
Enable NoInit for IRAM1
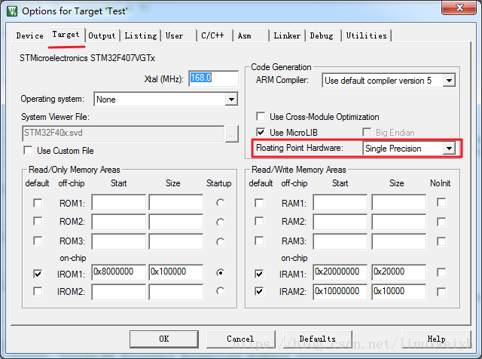point(441,272)
